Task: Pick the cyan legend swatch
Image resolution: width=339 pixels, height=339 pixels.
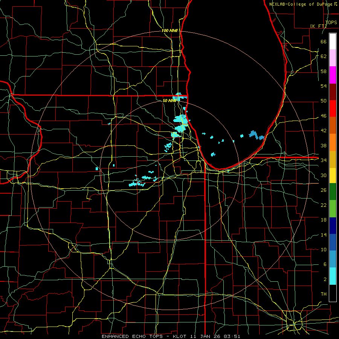Action: [x=333, y=276]
